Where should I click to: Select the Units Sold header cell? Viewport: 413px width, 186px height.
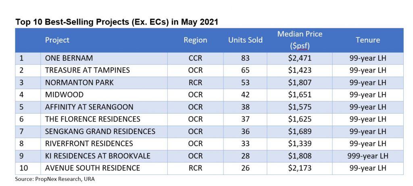click(x=245, y=40)
